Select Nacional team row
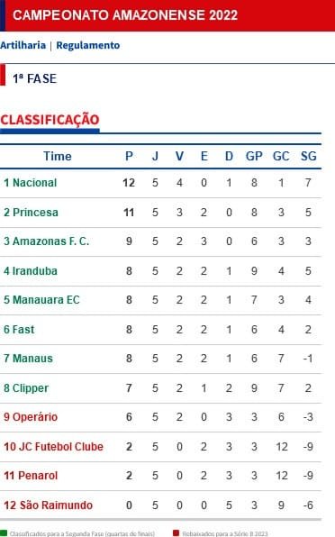This screenshot has height=537, width=335. point(160,183)
